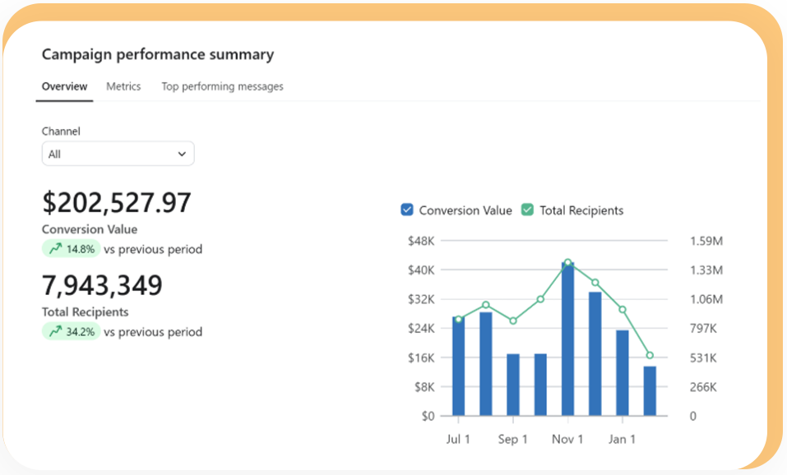Expand the Channel dropdown showing All

(x=118, y=154)
